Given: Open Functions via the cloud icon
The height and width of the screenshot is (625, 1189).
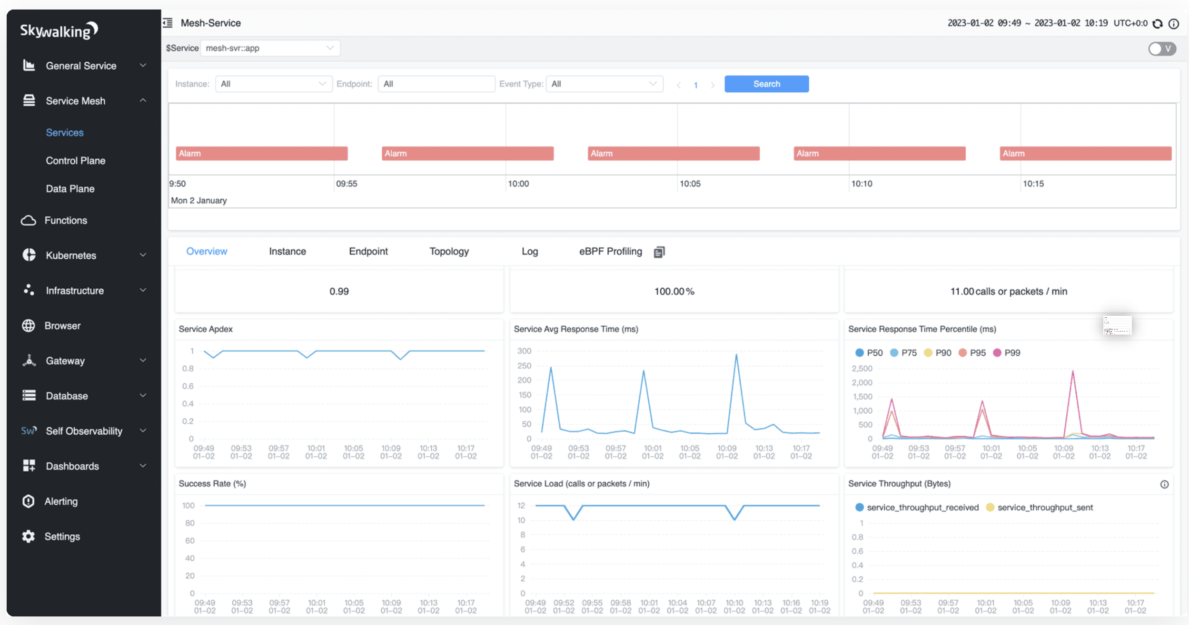Looking at the screenshot, I should pyautogui.click(x=29, y=220).
